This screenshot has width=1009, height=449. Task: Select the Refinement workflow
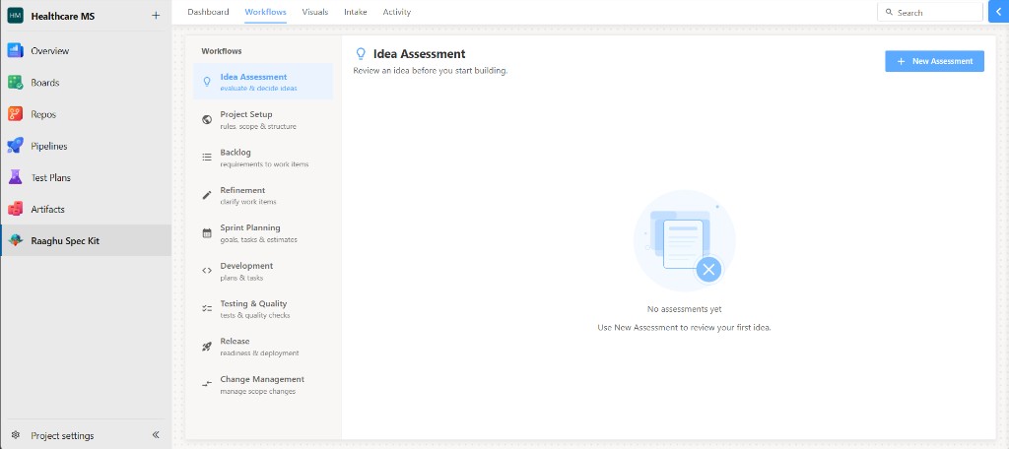[263, 195]
